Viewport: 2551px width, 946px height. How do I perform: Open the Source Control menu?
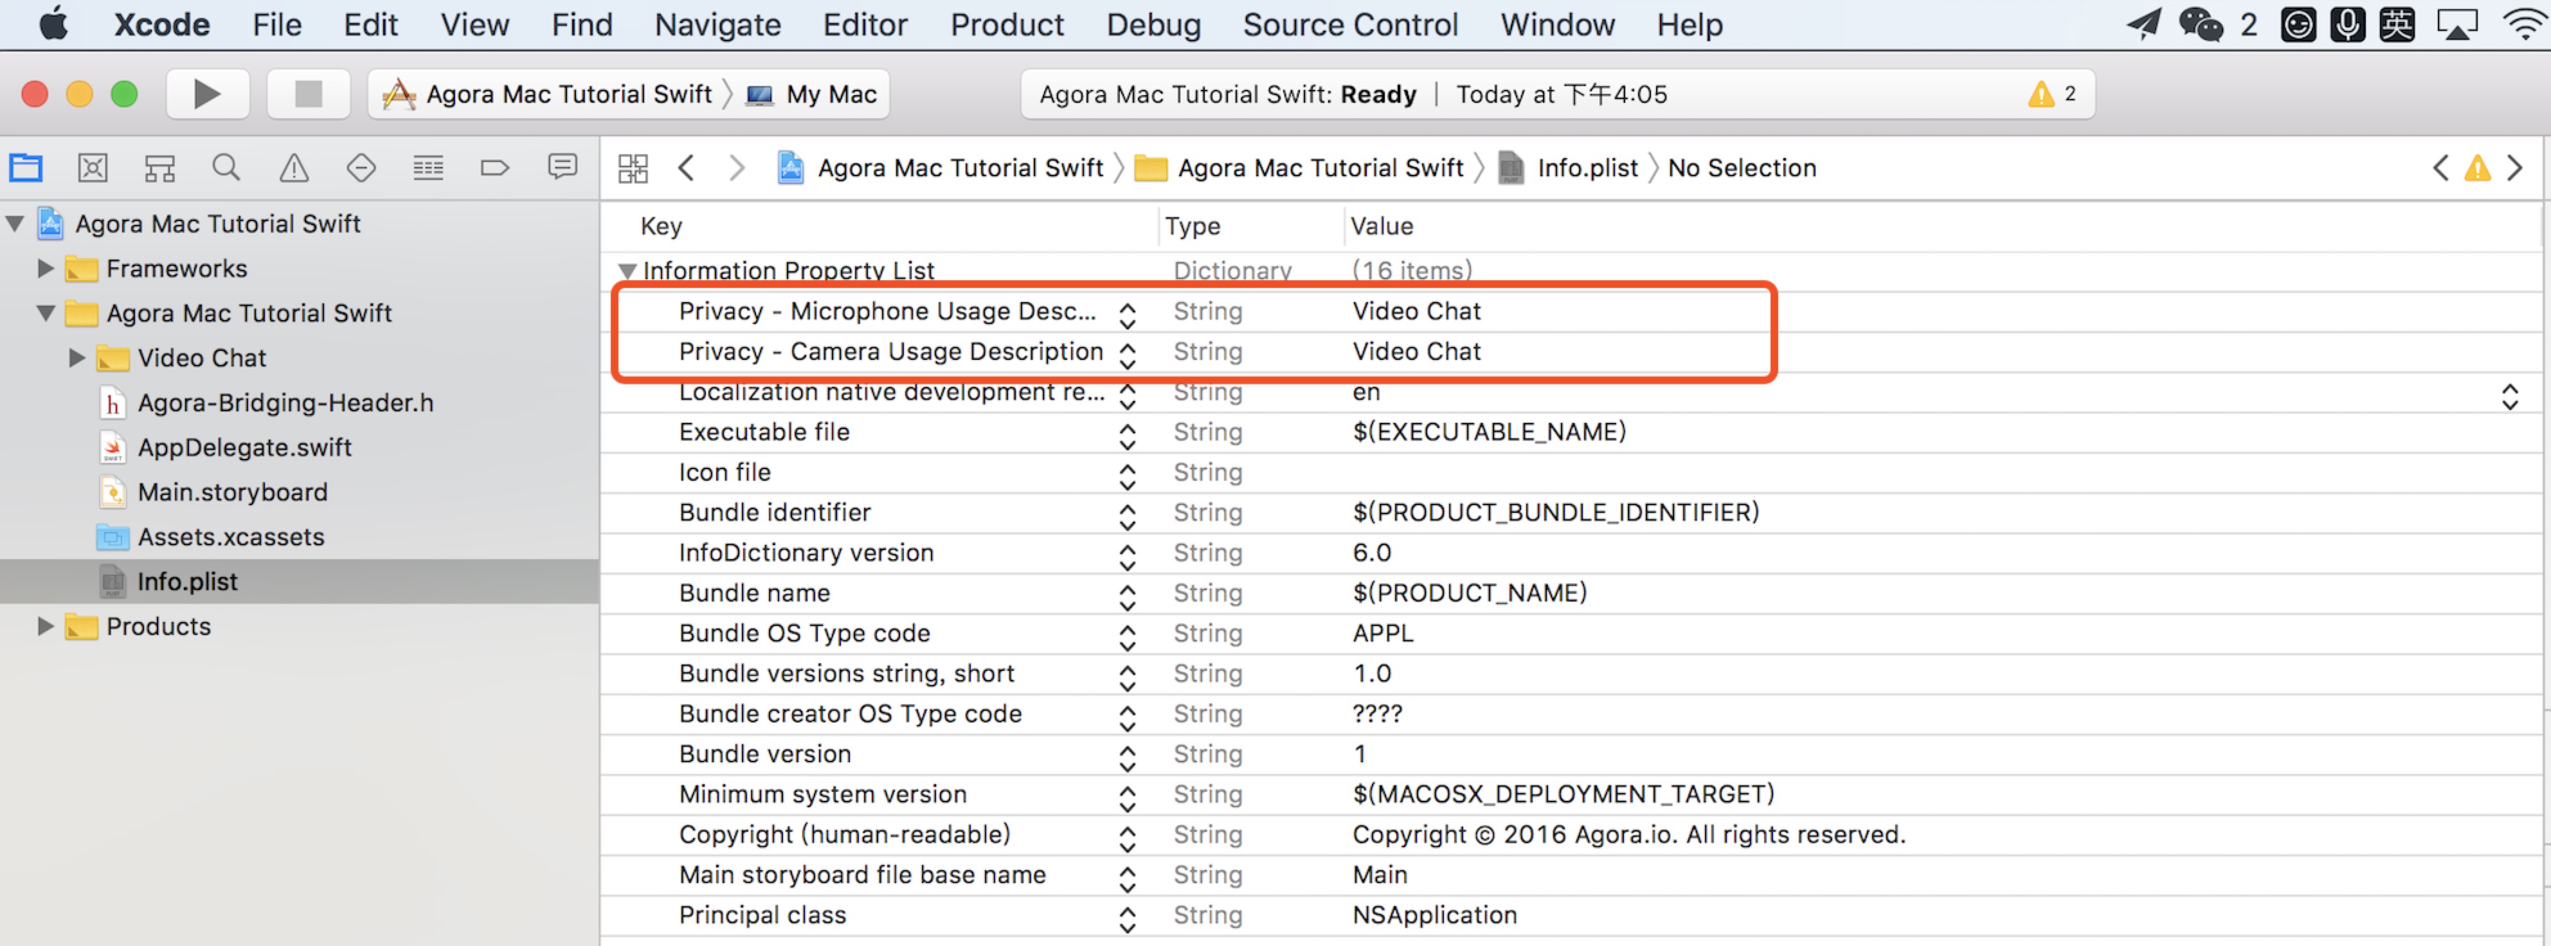click(x=1350, y=24)
